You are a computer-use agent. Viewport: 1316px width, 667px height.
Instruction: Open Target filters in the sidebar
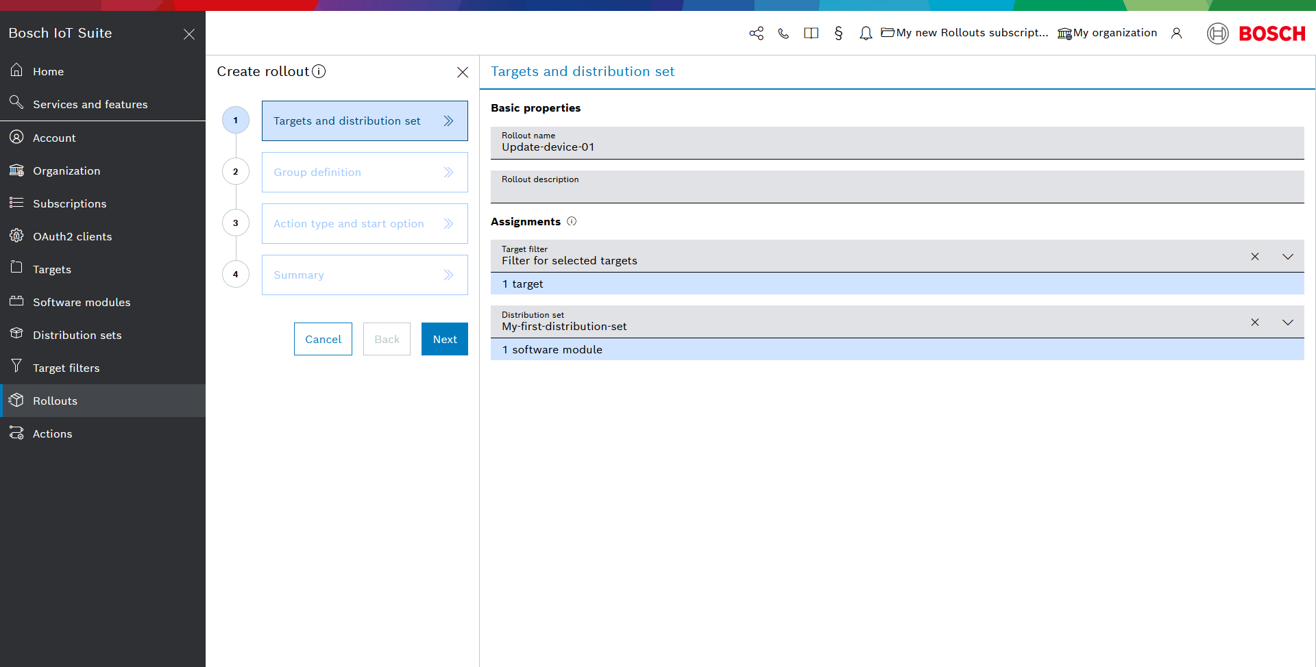tap(66, 368)
